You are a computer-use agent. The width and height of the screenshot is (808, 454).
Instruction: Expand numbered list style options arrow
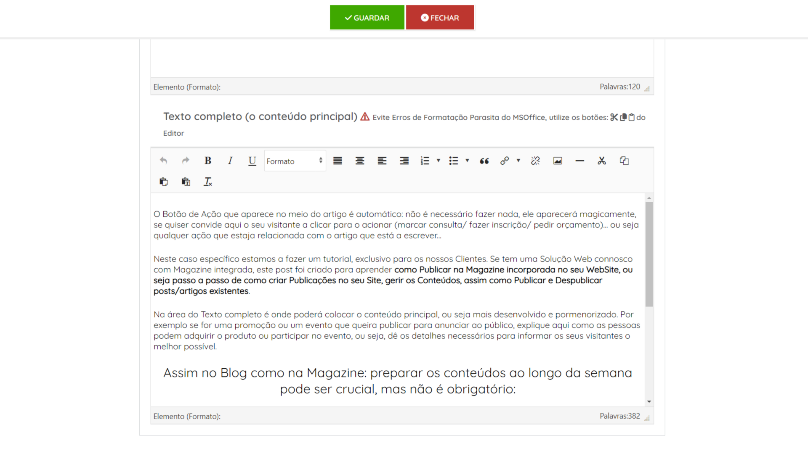[x=439, y=161]
